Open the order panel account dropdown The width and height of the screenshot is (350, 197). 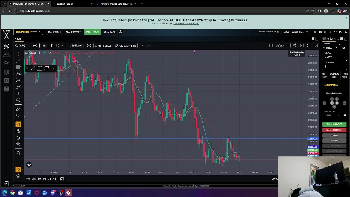click(334, 85)
